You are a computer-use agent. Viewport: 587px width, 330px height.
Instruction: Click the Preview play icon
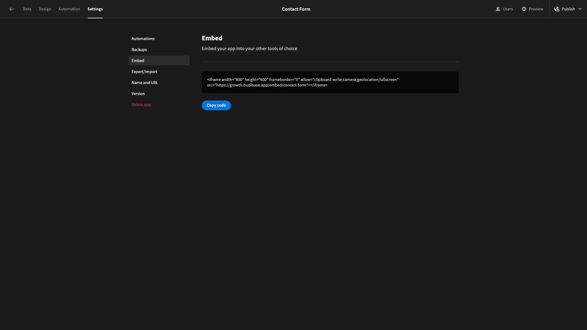pyautogui.click(x=524, y=9)
